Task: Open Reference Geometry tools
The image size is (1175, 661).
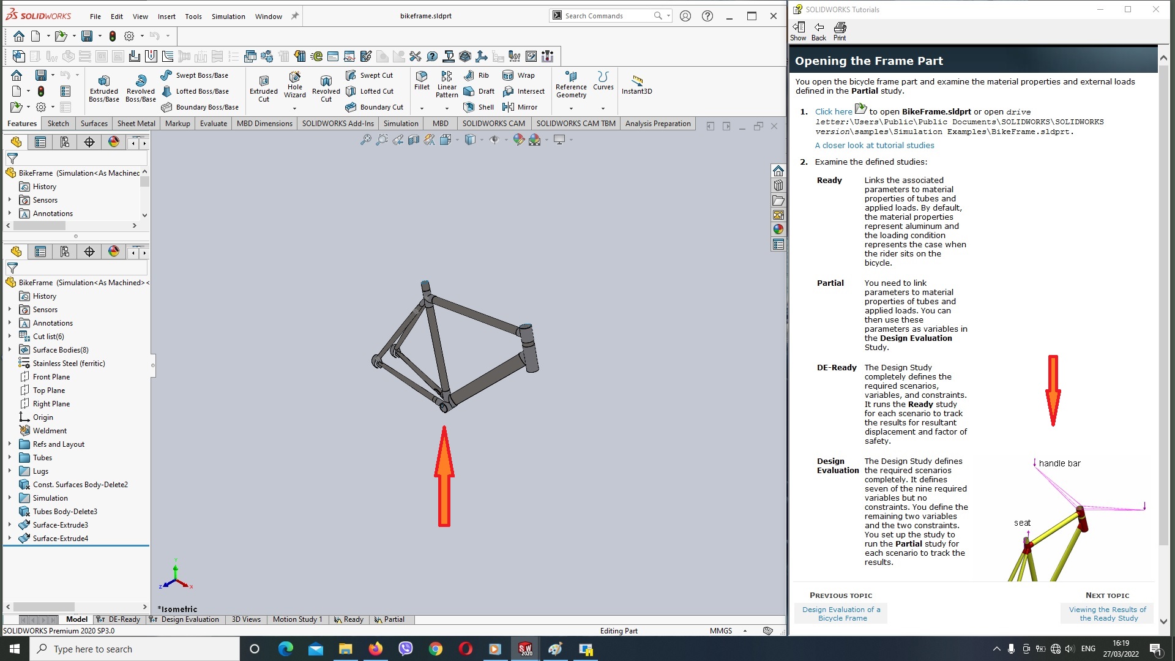Action: pyautogui.click(x=571, y=84)
